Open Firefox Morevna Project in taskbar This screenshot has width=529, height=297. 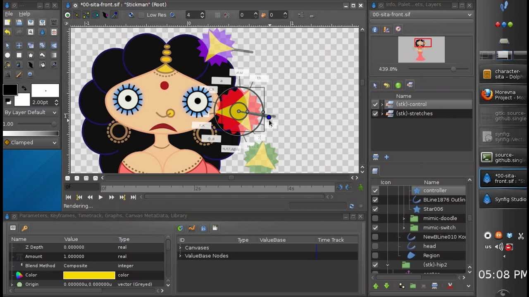(x=503, y=95)
